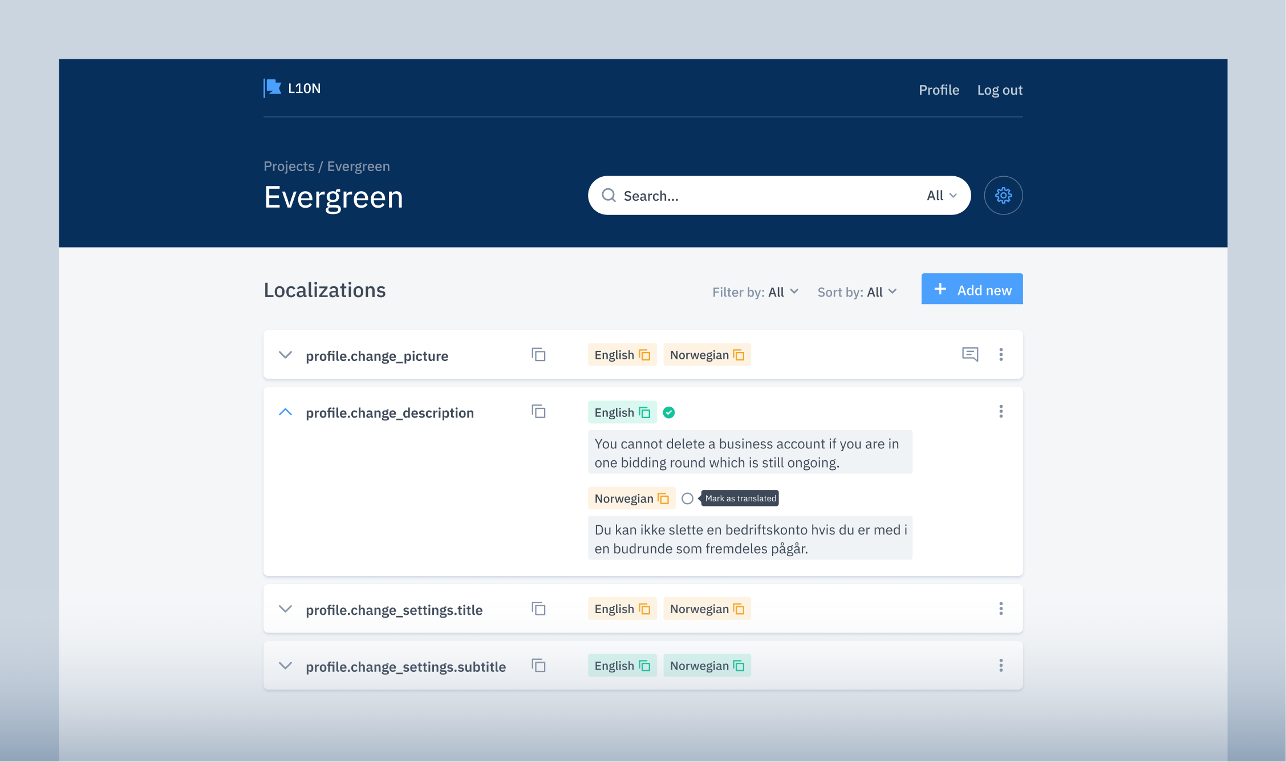This screenshot has width=1286, height=762.
Task: Copy the profile.change_picture key
Action: click(538, 355)
